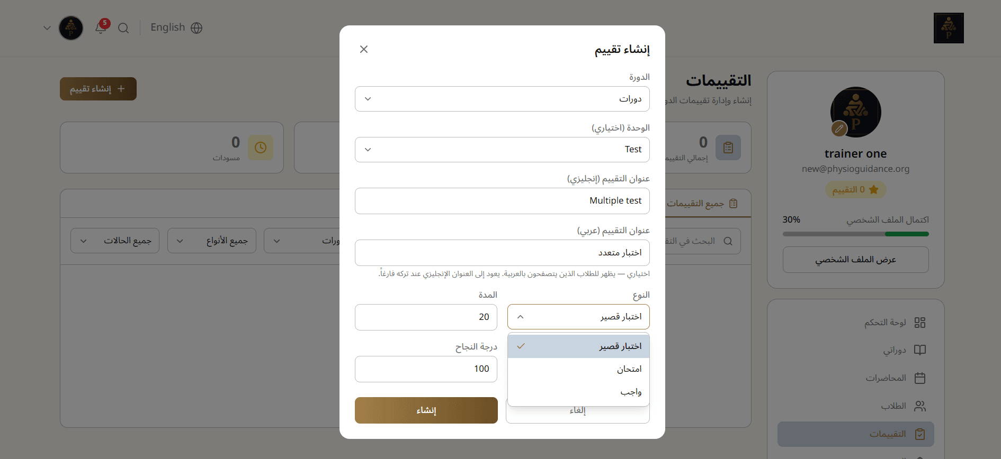Select التقييمات clipboard icon in sidebar
Screen dimensions: 1001x459
(920, 434)
